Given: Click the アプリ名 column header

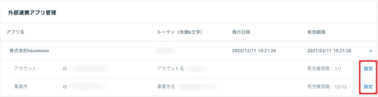Looking at the screenshot, I should click(x=15, y=32).
